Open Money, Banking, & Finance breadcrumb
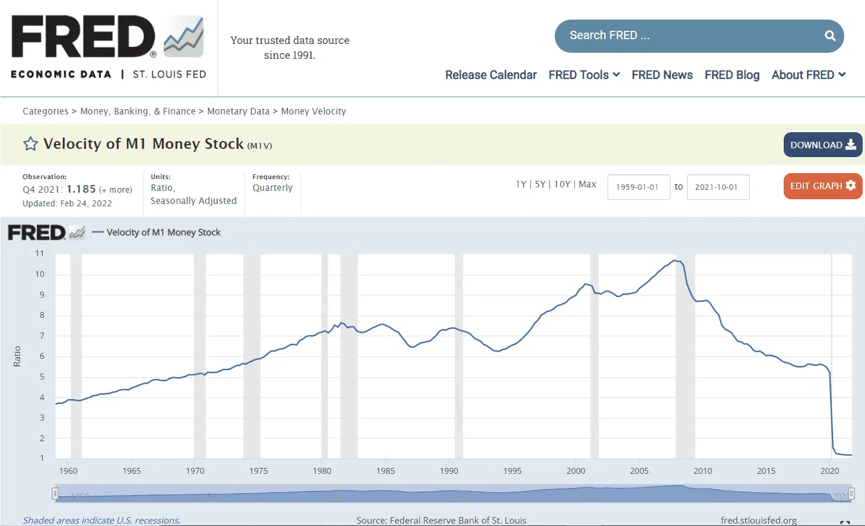 (138, 111)
